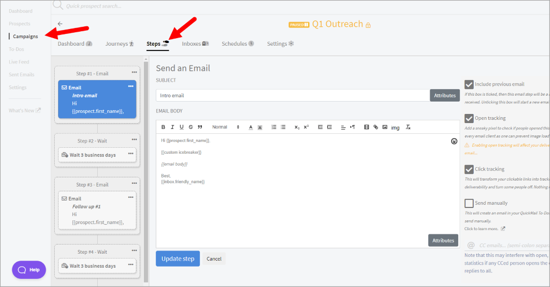Enable Send manually checkbox
This screenshot has width=550, height=287.
tap(469, 203)
